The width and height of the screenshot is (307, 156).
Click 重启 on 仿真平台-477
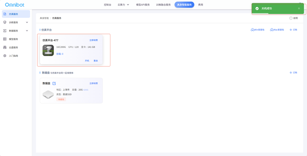pos(95,61)
